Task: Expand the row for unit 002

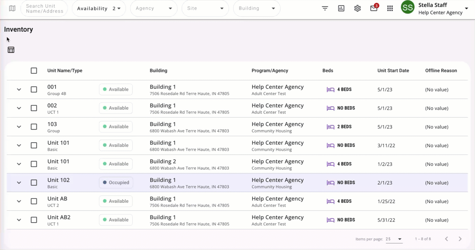Action: click(19, 108)
